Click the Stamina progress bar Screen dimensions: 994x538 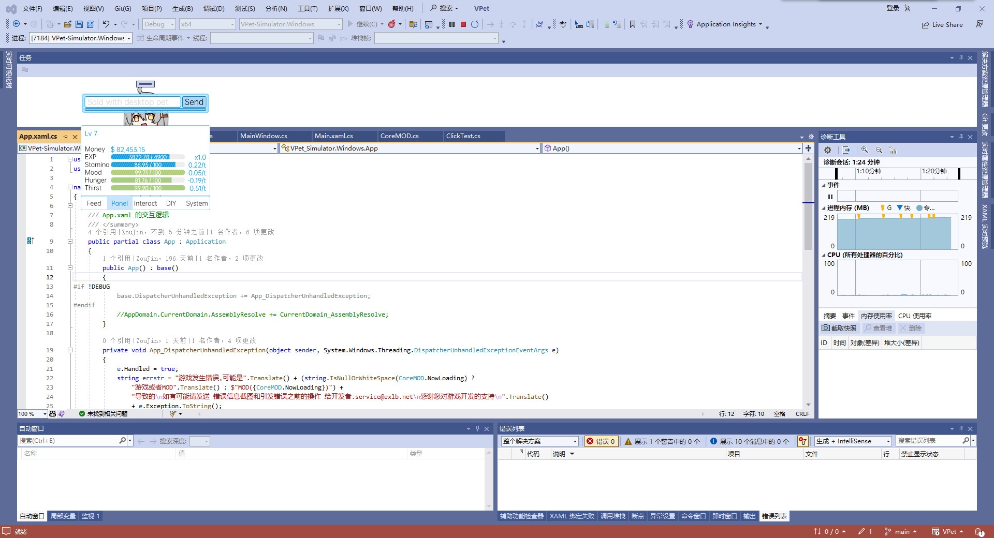pyautogui.click(x=148, y=165)
